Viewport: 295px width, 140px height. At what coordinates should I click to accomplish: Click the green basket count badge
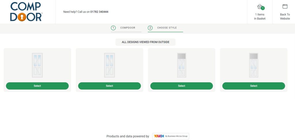263,8
